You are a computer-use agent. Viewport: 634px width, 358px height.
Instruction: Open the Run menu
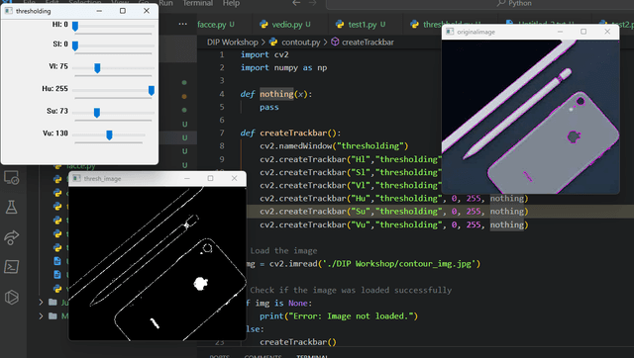click(165, 3)
